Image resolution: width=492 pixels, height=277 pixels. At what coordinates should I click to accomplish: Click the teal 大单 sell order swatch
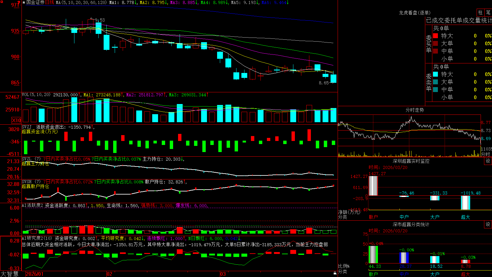435,82
